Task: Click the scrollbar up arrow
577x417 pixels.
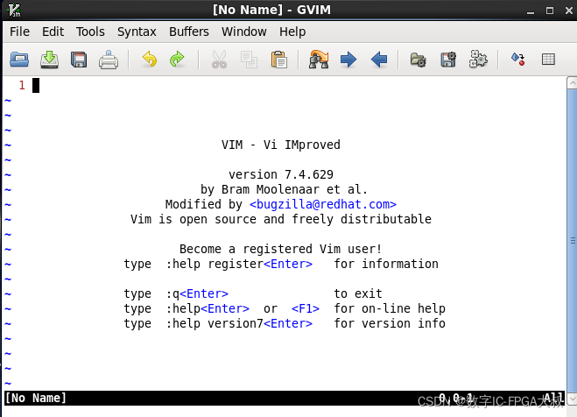Action: pyautogui.click(x=572, y=83)
